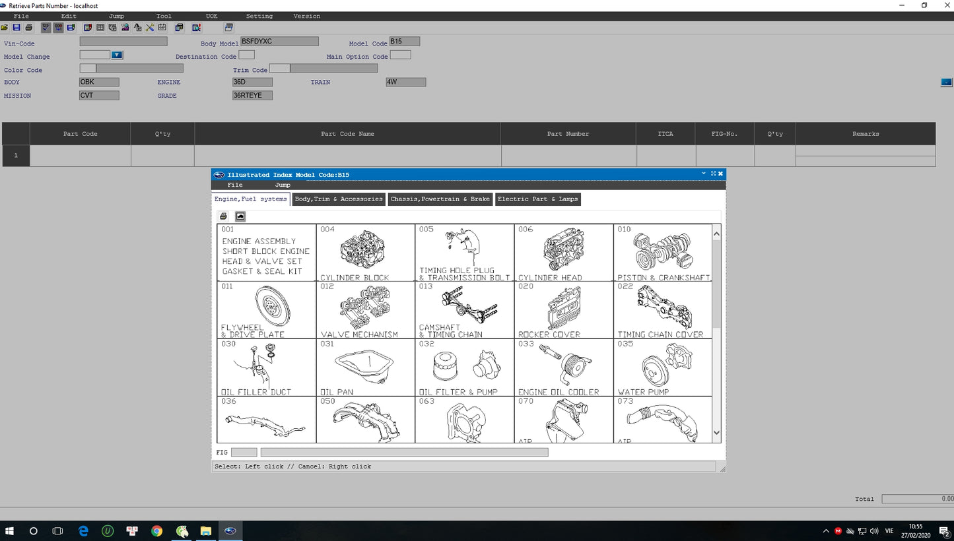954x541 pixels.
Task: Toggle the 000 numbering toolbar button
Action: 58,28
